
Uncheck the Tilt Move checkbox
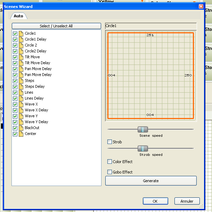pyautogui.click(x=15, y=57)
